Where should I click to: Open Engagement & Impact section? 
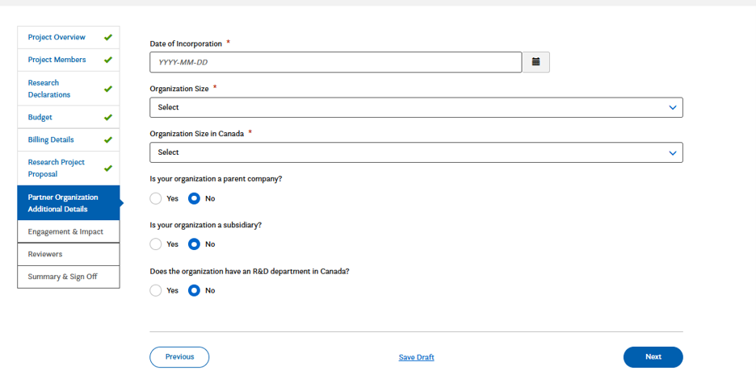69,231
